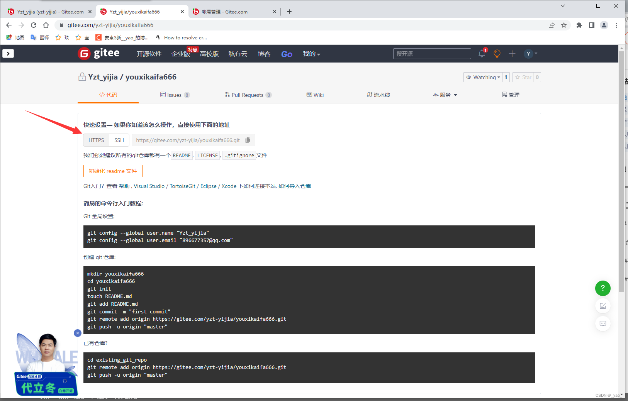The height and width of the screenshot is (401, 628).
Task: Copy the repository URL with clipboard icon
Action: [248, 140]
